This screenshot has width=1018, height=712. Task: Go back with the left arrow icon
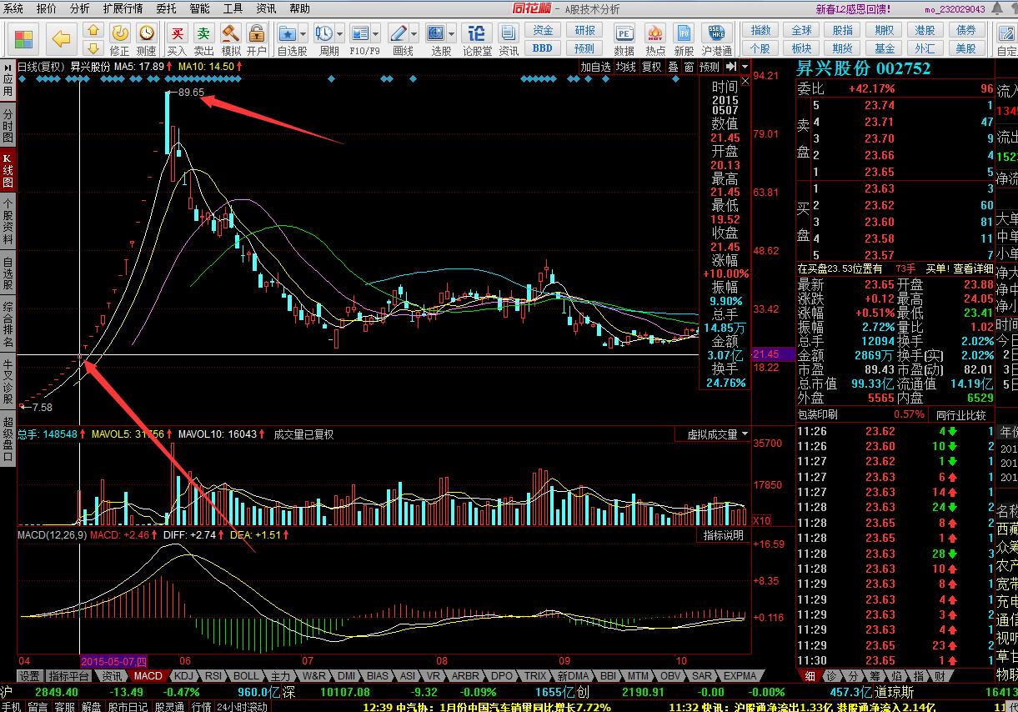(61, 39)
